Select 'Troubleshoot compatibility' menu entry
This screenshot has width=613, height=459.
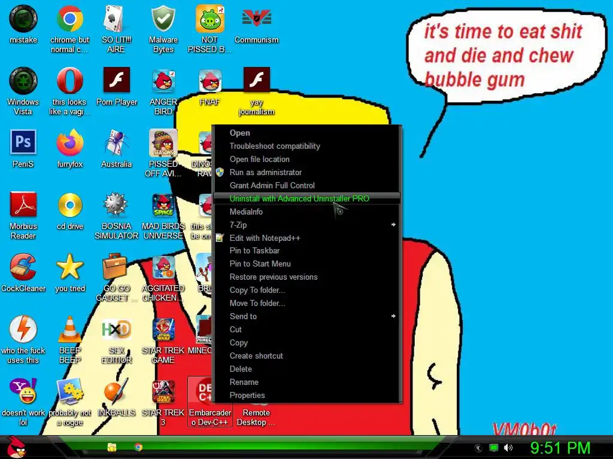(307, 146)
